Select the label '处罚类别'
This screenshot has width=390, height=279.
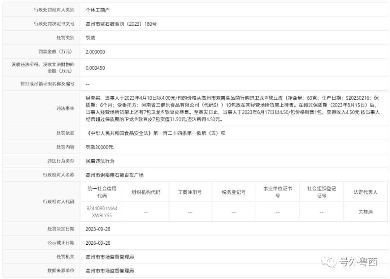click(x=65, y=38)
